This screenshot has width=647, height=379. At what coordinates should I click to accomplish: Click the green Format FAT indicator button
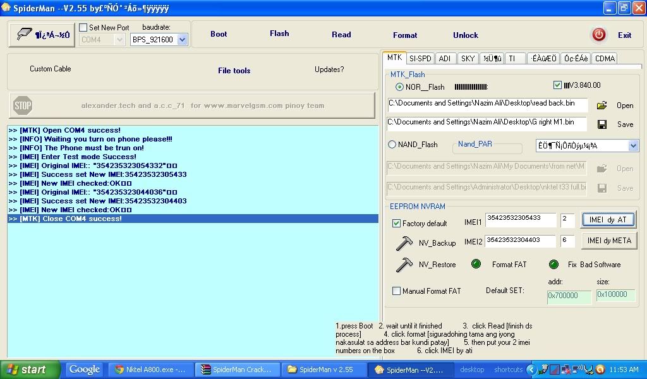[x=476, y=264]
